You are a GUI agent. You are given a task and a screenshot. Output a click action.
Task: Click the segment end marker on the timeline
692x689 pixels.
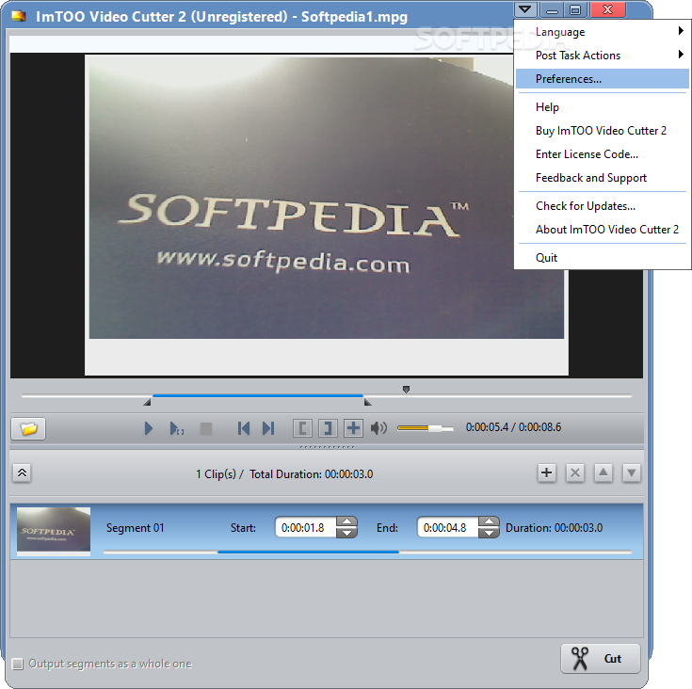(x=367, y=402)
